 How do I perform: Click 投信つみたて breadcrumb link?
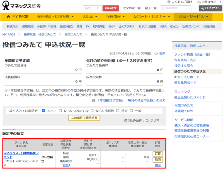click(x=73, y=34)
